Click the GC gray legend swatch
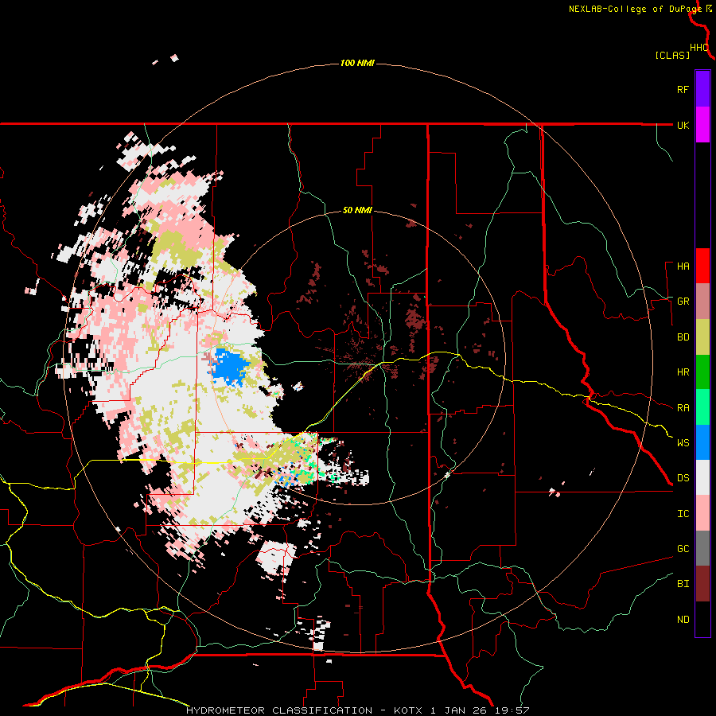The width and height of the screenshot is (716, 716). pos(702,548)
